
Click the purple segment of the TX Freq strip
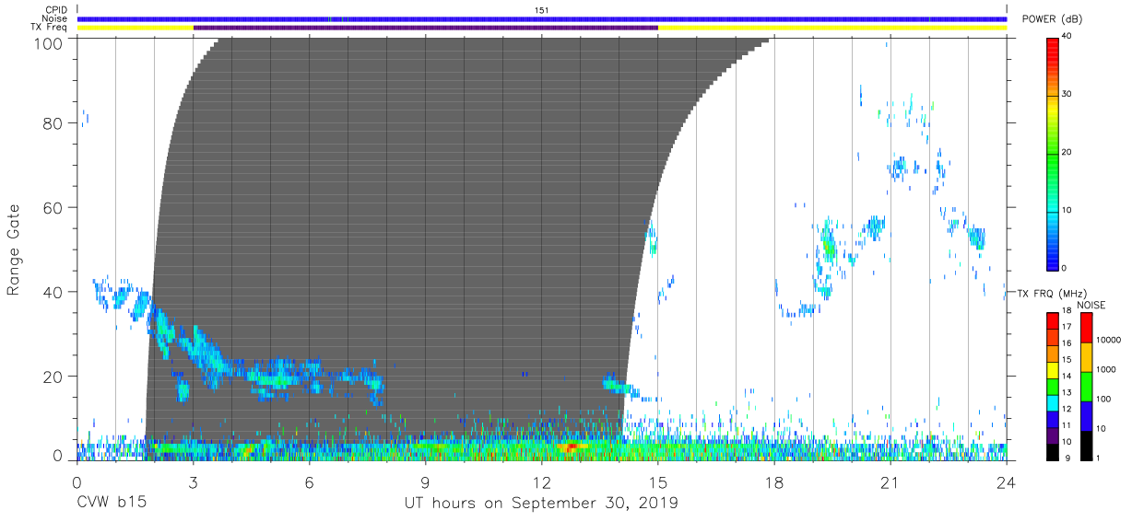coord(426,28)
